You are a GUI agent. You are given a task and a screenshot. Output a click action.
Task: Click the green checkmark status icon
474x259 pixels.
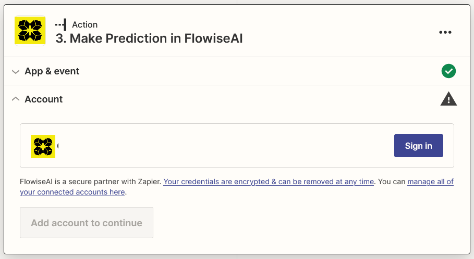coord(448,71)
